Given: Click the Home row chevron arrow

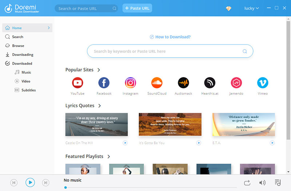Looking at the screenshot, I should tap(49, 28).
